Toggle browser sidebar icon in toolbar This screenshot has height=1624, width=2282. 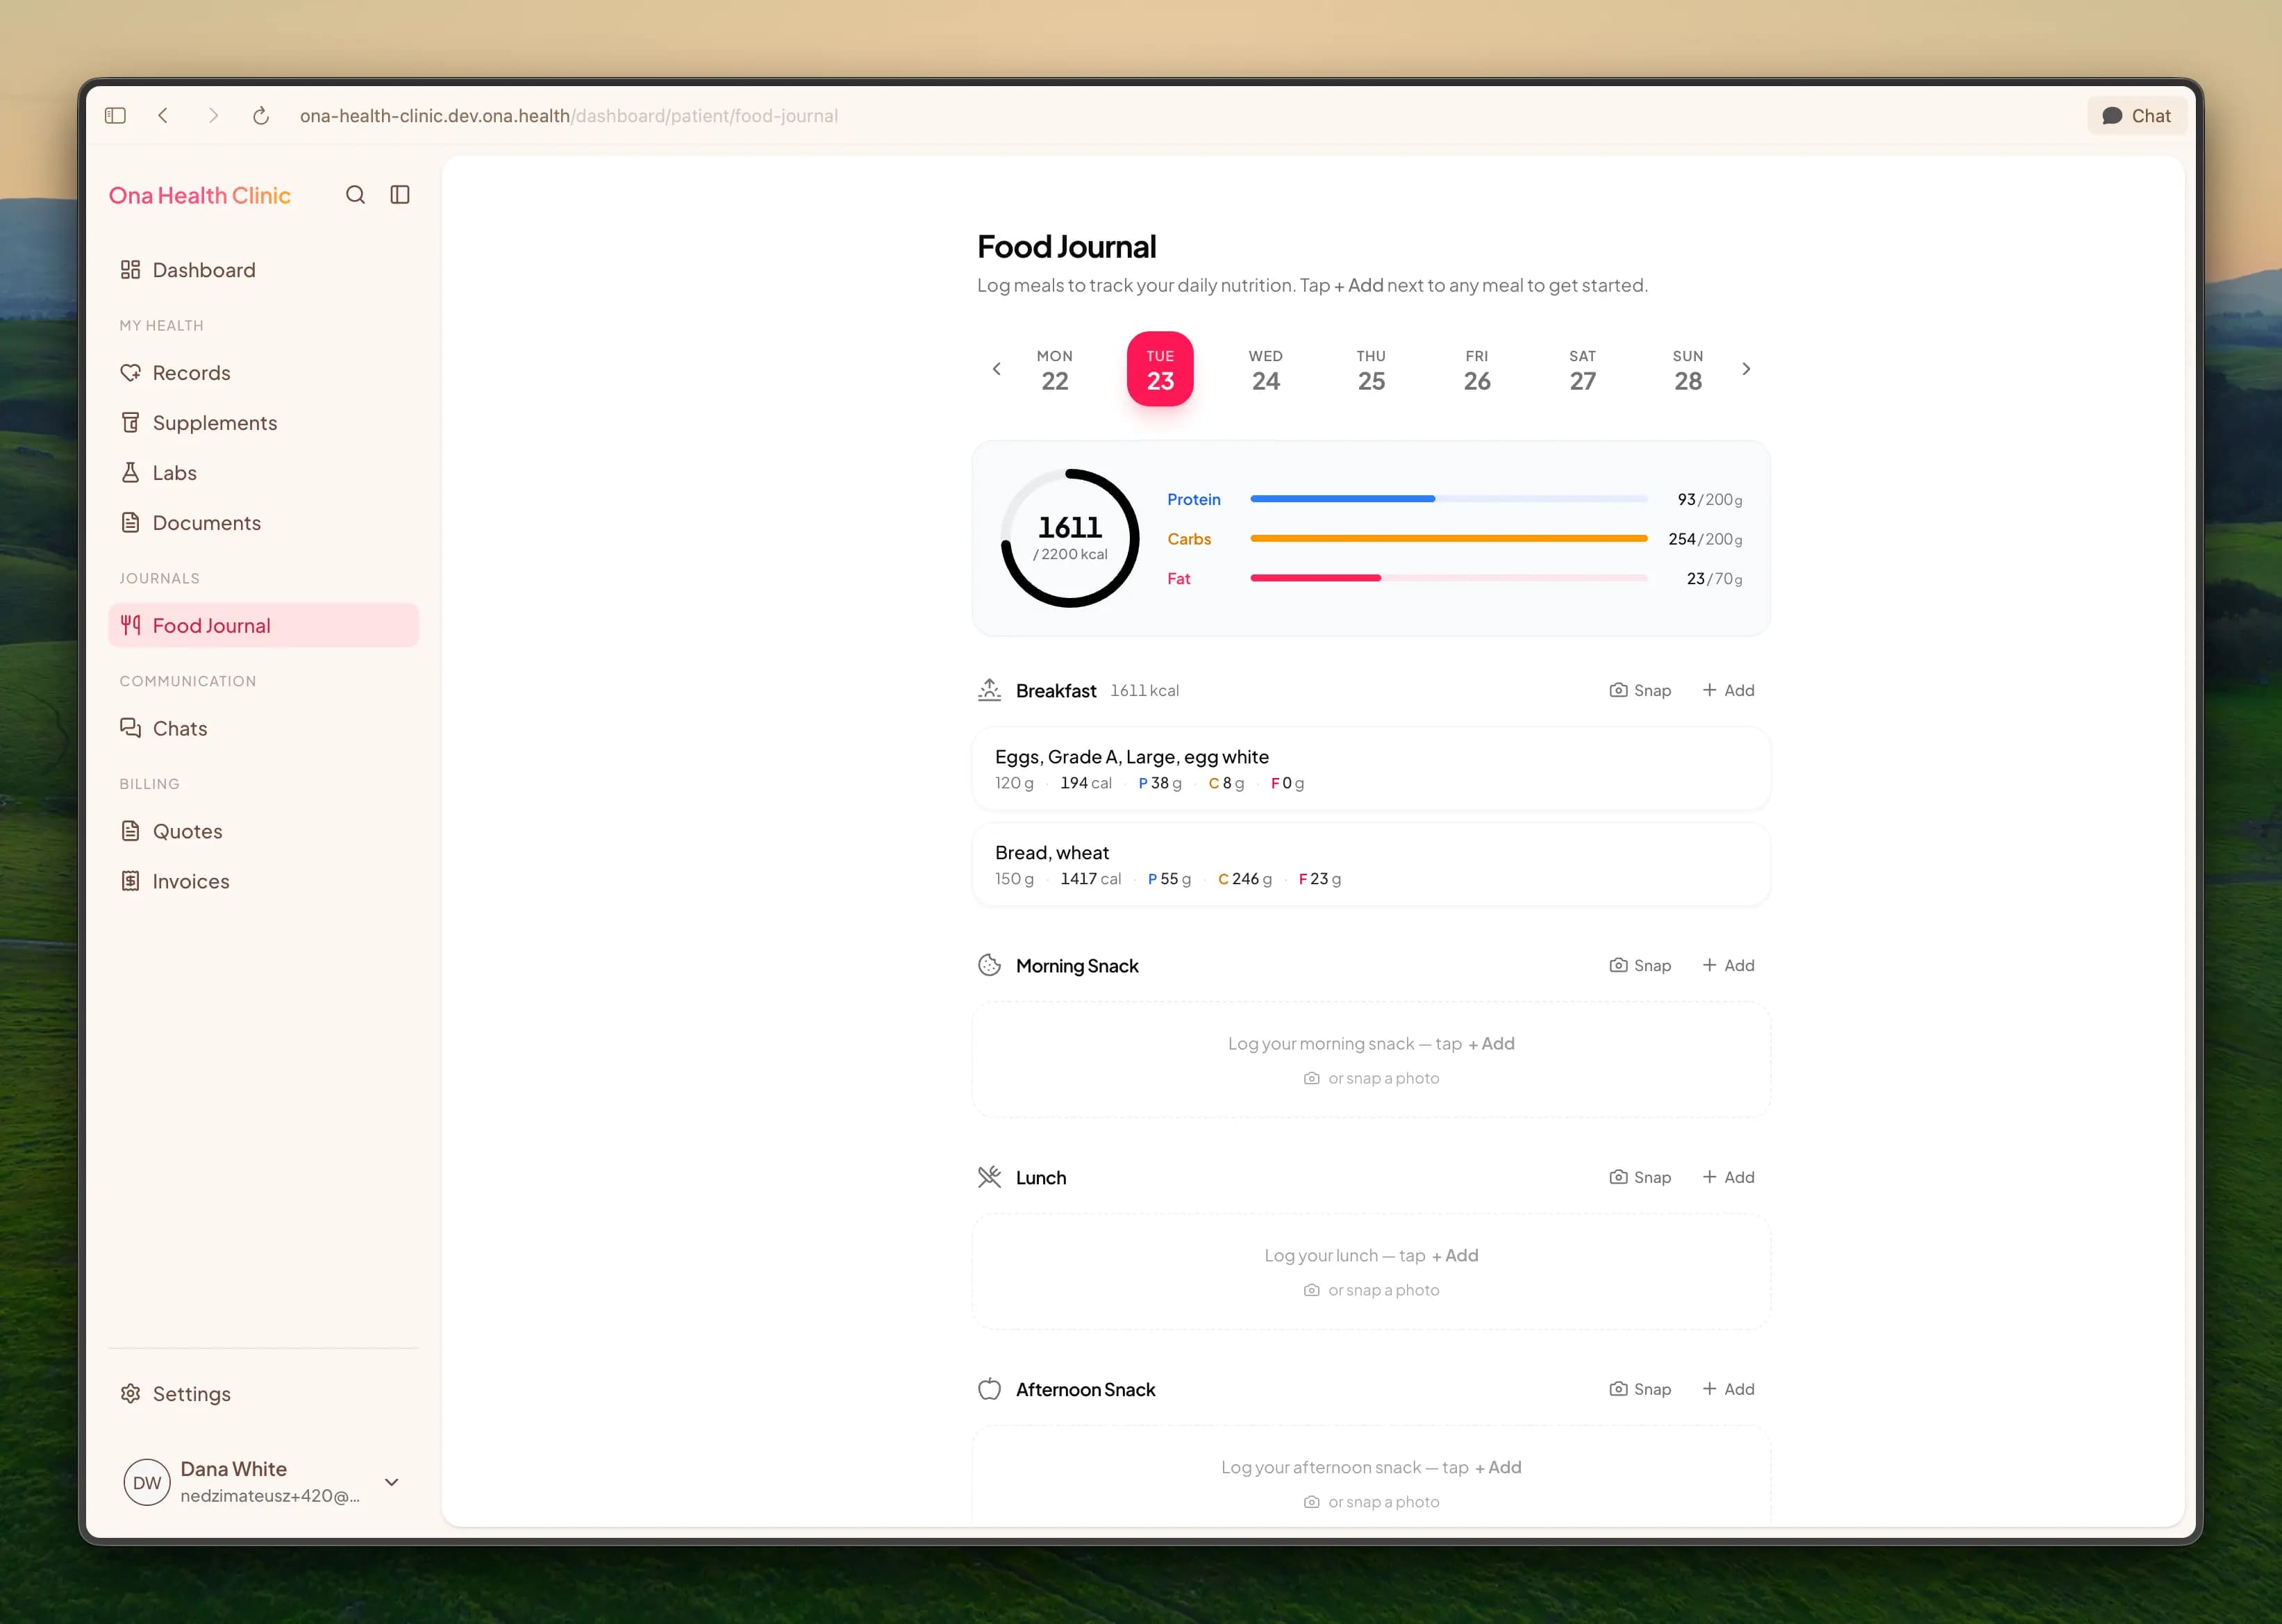[x=115, y=116]
